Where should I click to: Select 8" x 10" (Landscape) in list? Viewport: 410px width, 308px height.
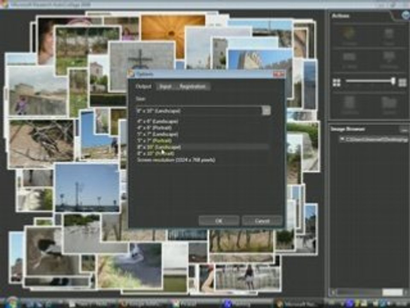203,147
